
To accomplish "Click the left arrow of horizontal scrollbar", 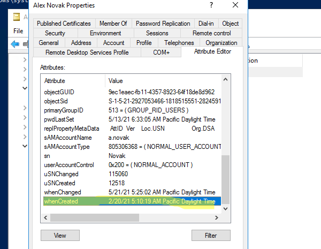I will click(x=45, y=217).
